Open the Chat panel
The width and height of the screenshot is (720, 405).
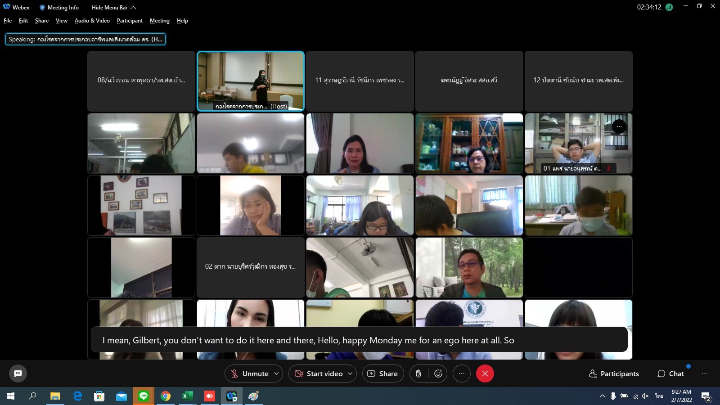tap(670, 373)
